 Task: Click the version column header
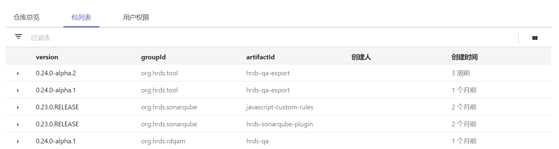47,57
